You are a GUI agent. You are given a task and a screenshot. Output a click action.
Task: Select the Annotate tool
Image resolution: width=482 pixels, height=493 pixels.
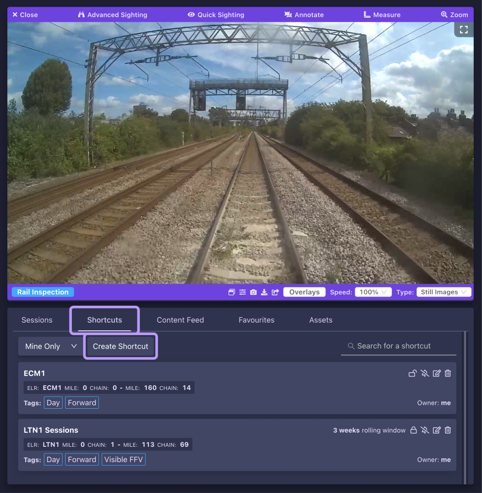tap(304, 15)
